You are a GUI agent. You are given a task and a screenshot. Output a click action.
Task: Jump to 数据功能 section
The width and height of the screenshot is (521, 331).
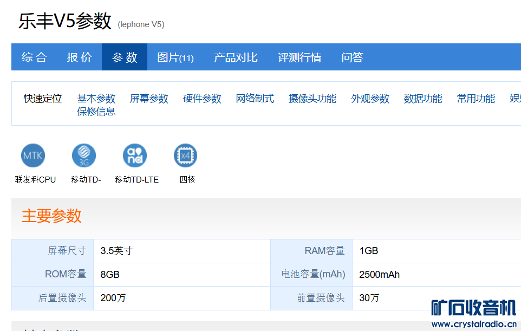423,99
